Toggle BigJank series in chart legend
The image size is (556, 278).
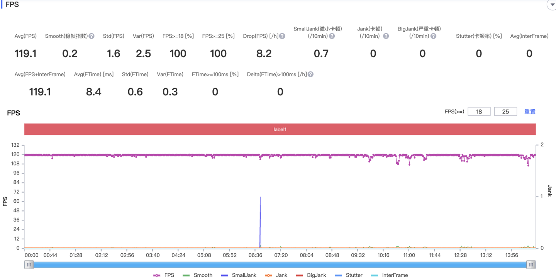point(311,275)
